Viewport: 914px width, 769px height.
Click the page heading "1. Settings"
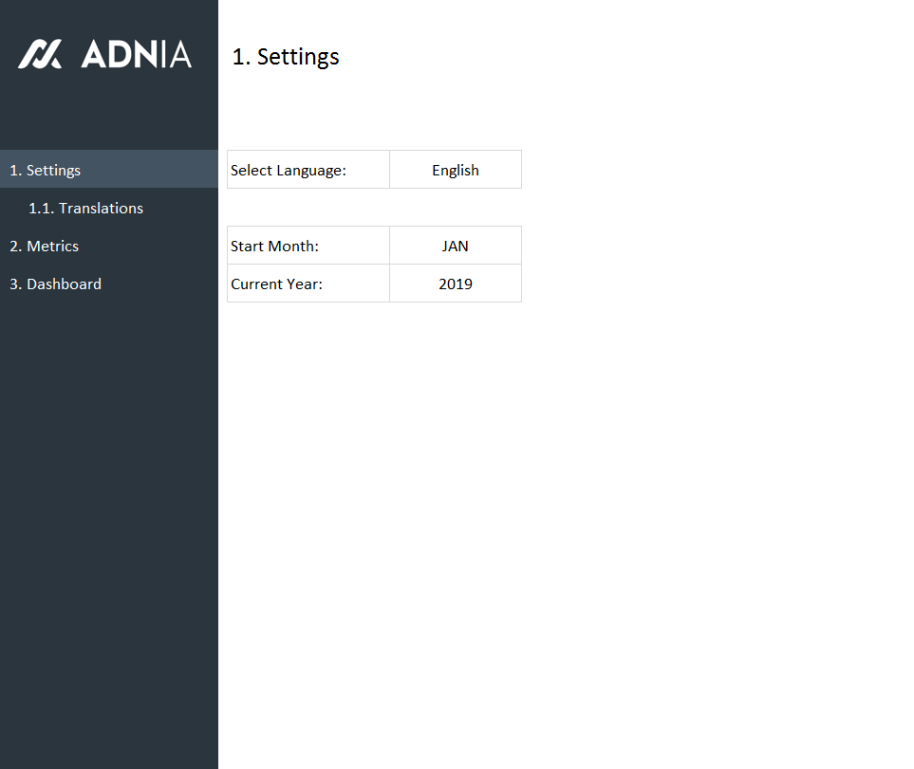pos(286,57)
